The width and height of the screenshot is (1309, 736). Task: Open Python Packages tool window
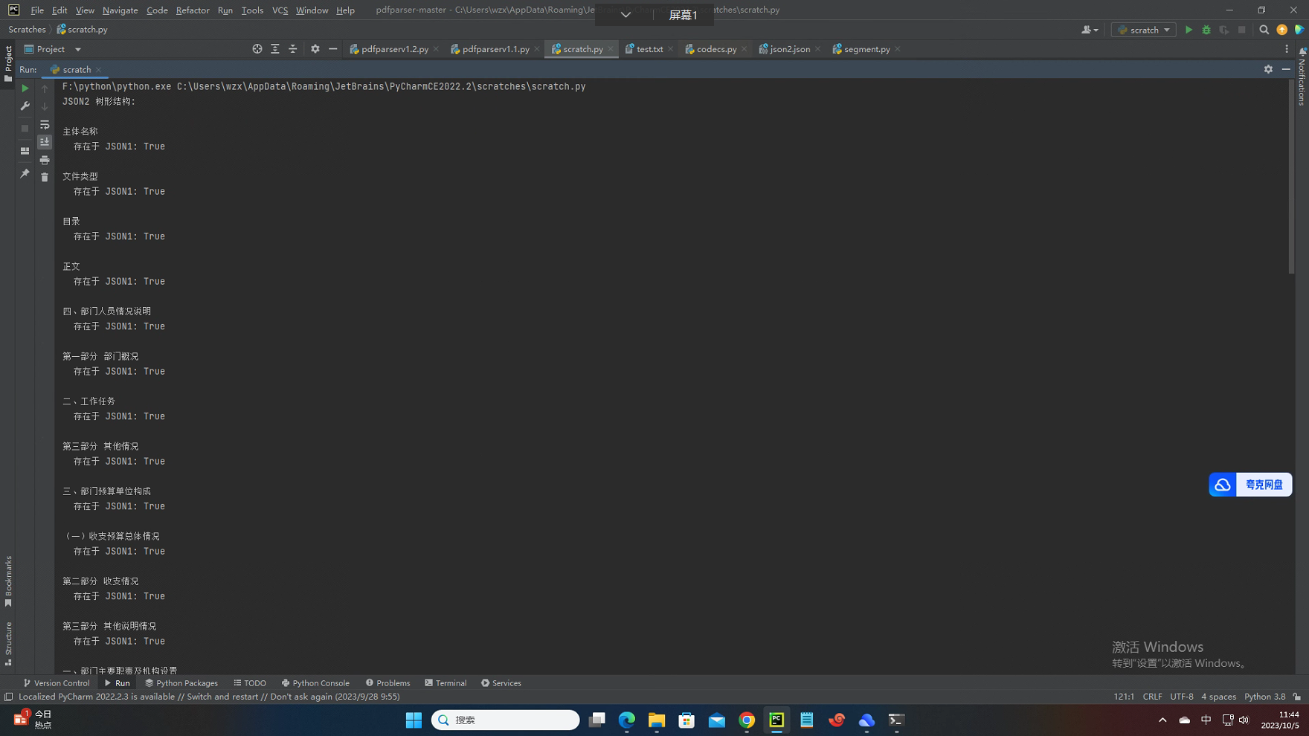(181, 683)
